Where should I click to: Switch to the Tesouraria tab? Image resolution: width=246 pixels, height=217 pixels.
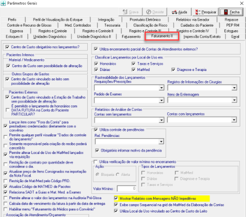tap(112, 25)
